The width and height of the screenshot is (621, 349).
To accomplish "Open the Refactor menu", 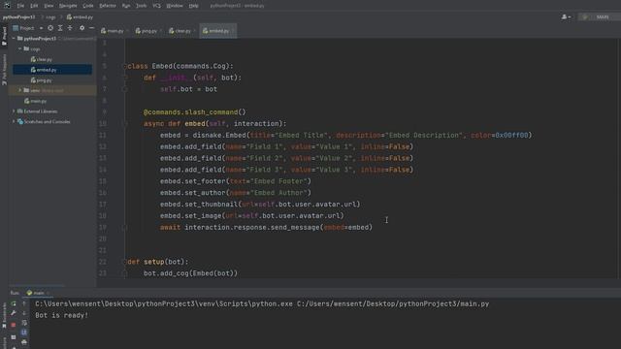I will (x=108, y=6).
